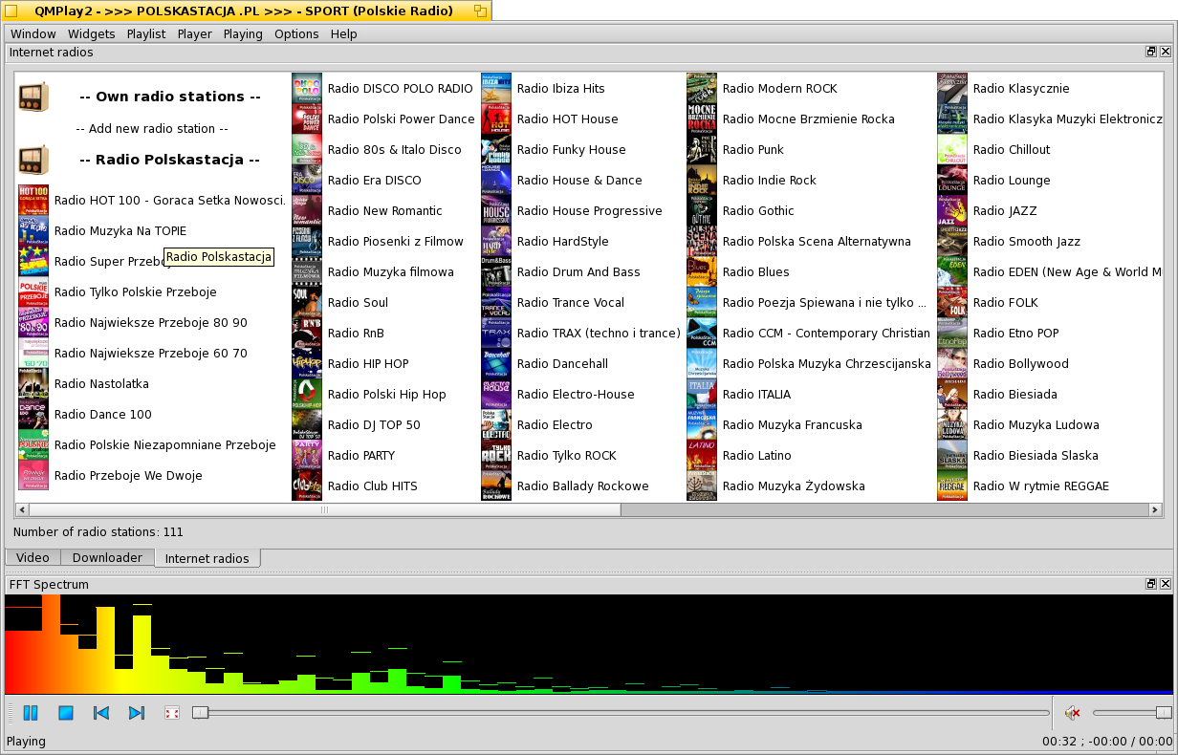Click Radio HOT House station icon
Screen dimensions: 1178x755
[x=496, y=119]
